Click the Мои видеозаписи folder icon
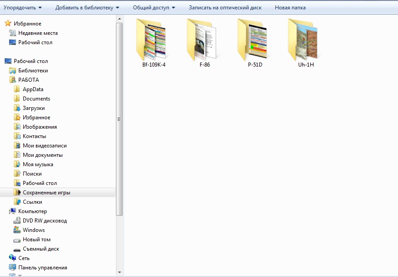The width and height of the screenshot is (398, 277). [17, 145]
